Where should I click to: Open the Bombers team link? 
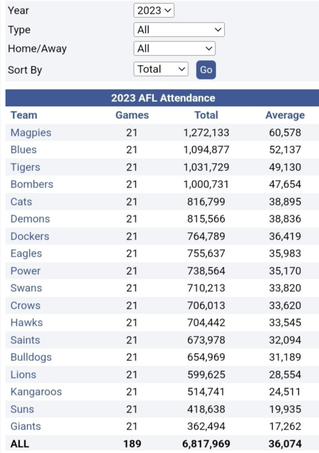32,184
